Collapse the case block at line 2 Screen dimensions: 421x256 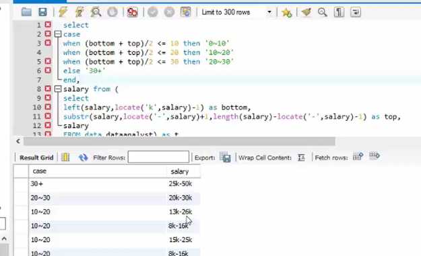point(58,34)
